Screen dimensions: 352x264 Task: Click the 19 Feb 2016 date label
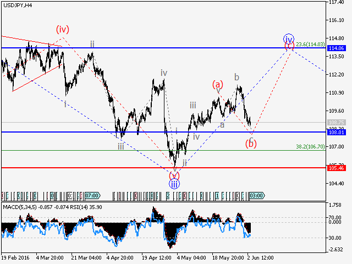15,258
